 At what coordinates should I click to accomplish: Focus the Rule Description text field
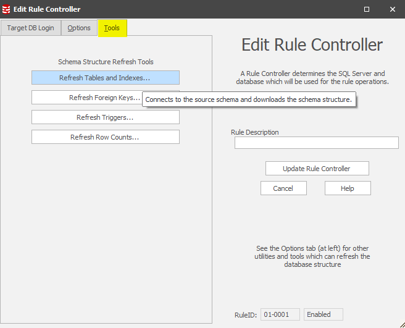point(316,143)
